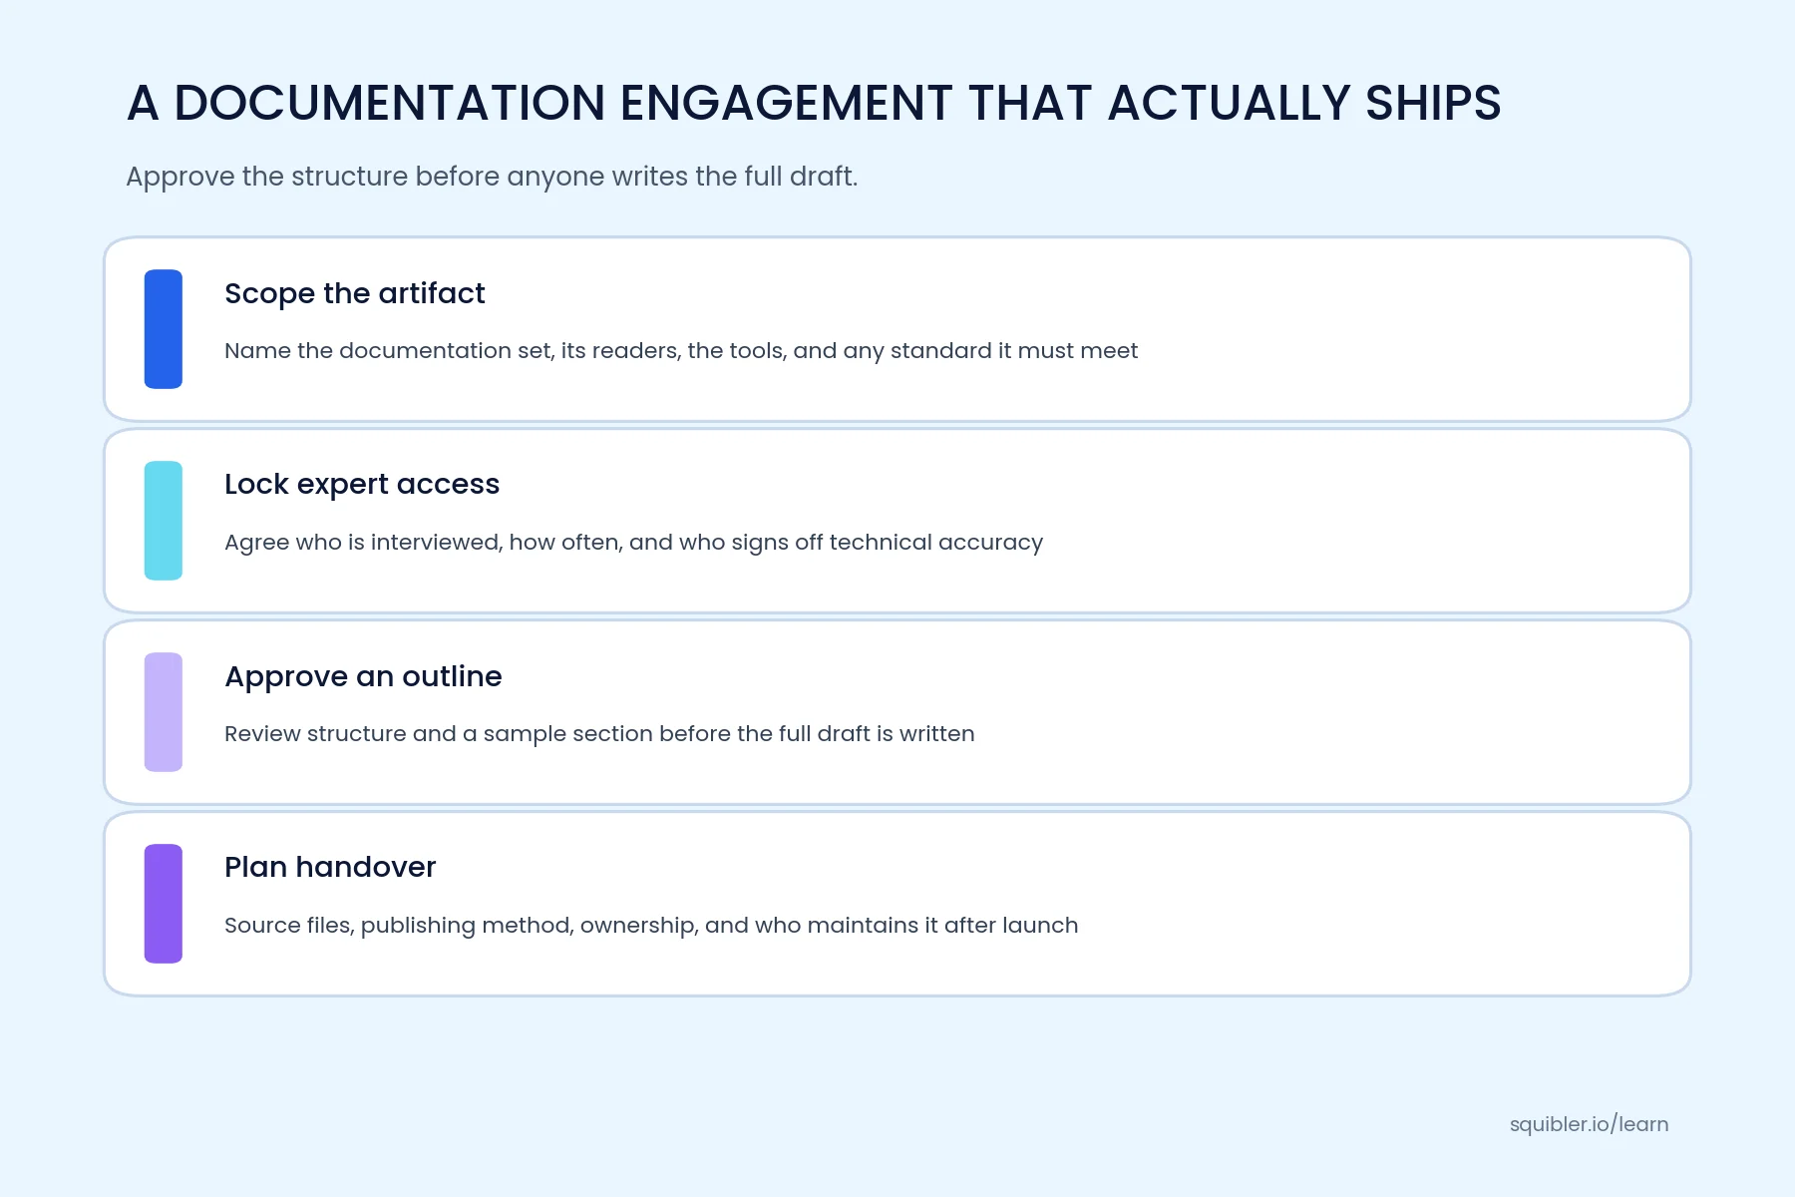Click the text 'Review structure and a sample section'

click(599, 734)
